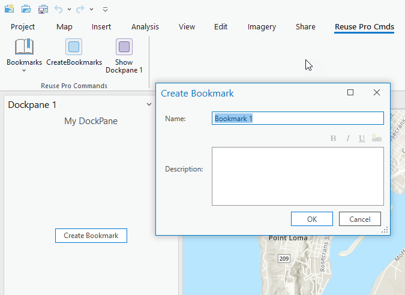The height and width of the screenshot is (295, 405).
Task: Toggle italic formatting in description toolbar
Action: 348,139
